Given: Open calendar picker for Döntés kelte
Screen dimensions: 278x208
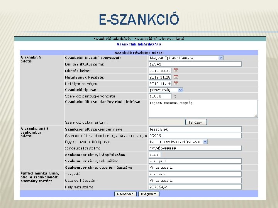Looking at the screenshot, I should [x=176, y=70].
